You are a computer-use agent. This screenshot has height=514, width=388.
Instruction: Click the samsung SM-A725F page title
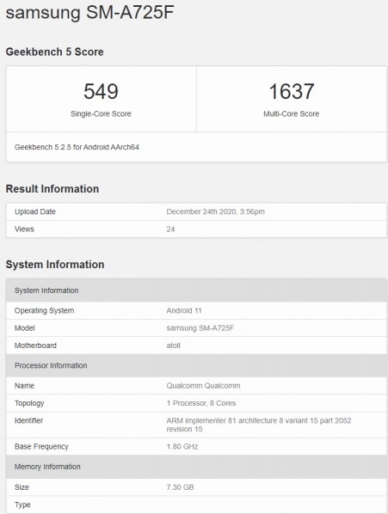(x=89, y=12)
